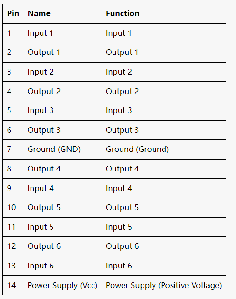Viewport: 236px width, 299px height.
Task: Select Power Supply (Positive Voltage) cell
Action: coord(164,285)
